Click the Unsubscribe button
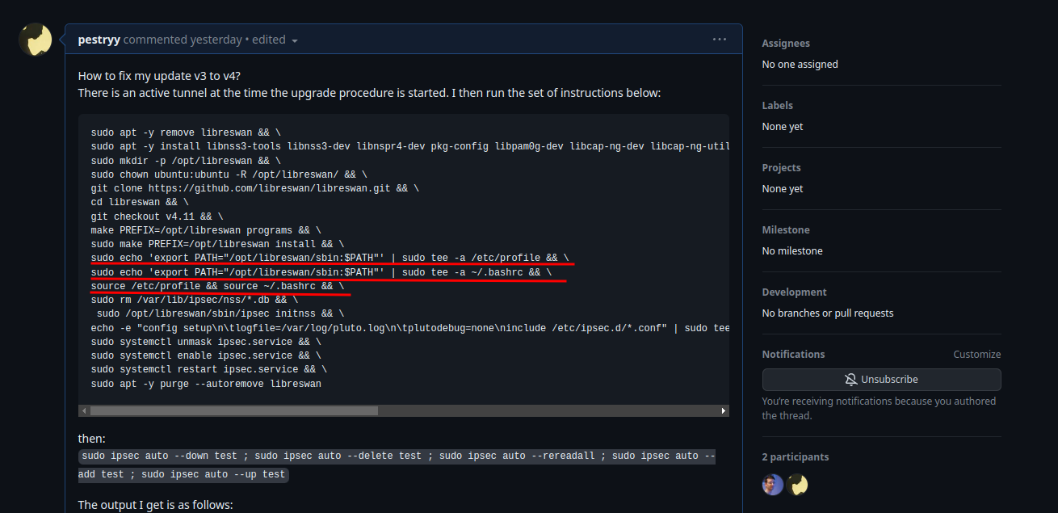The height and width of the screenshot is (513, 1058). point(881,379)
